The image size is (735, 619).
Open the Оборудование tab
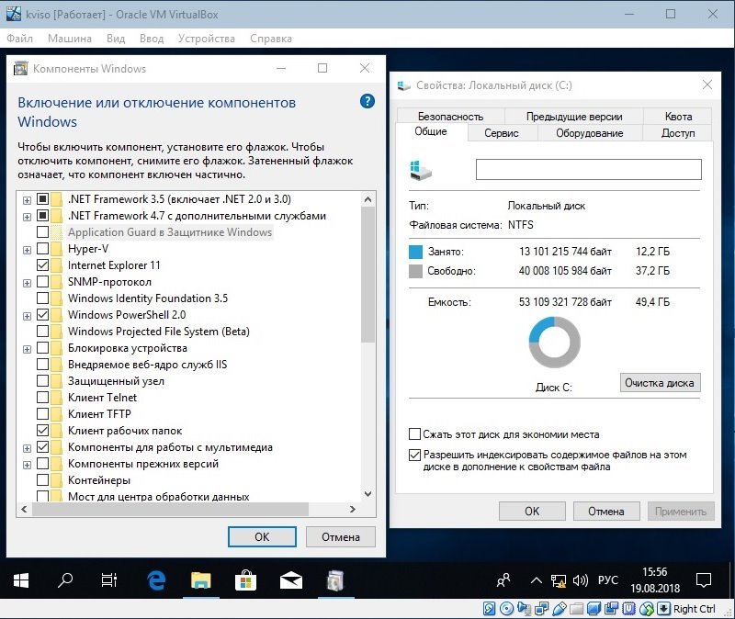[x=590, y=133]
